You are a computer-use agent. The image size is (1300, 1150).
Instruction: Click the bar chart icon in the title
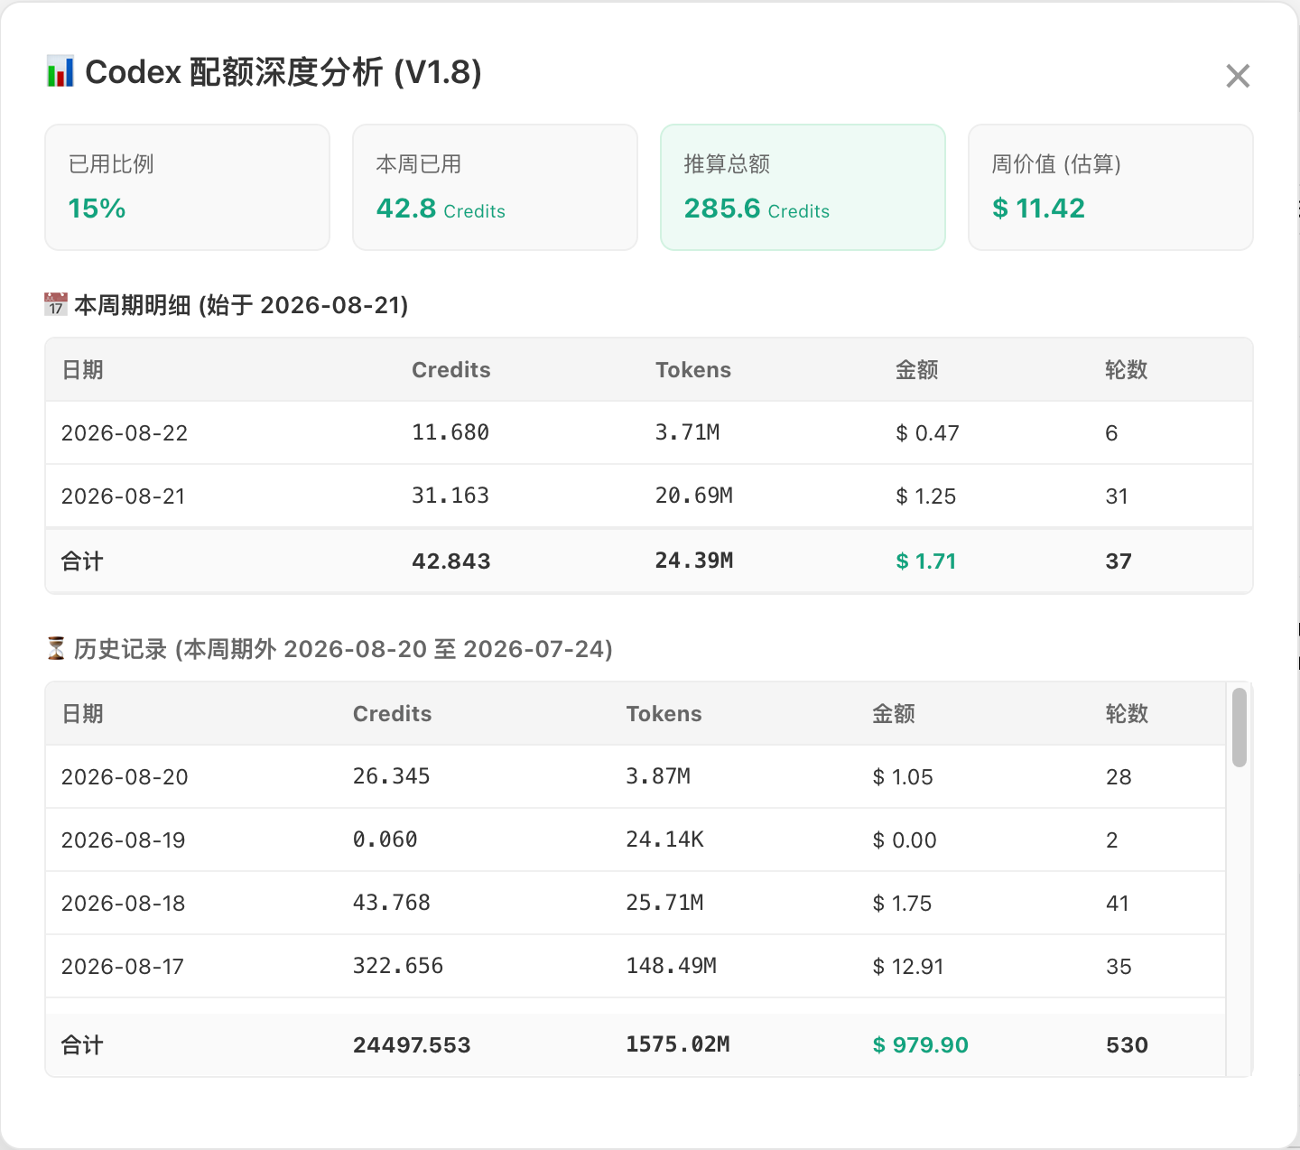[60, 72]
